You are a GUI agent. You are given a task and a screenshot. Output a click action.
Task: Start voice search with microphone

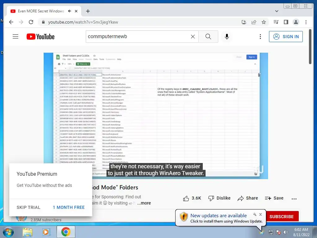coord(227,37)
